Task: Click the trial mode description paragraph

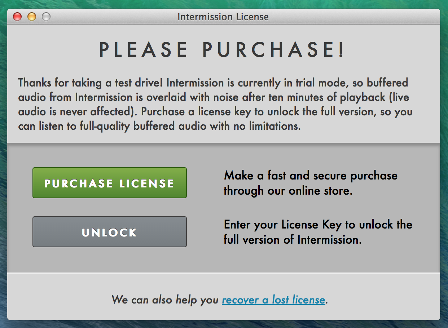Action: click(215, 105)
